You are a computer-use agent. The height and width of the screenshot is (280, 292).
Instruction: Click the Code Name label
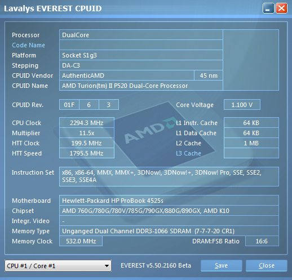[x=28, y=45]
